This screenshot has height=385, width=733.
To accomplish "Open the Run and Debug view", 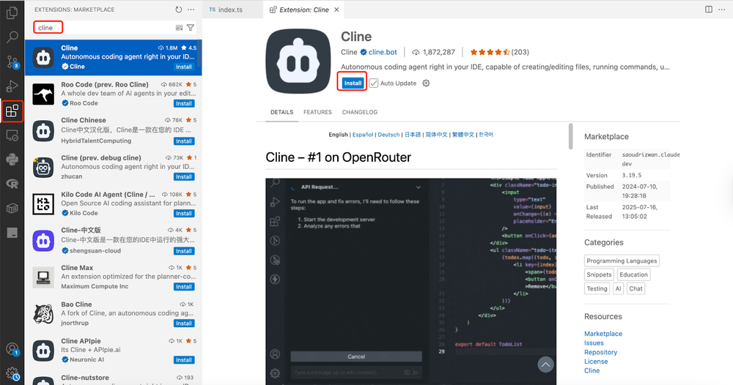I will 12,86.
